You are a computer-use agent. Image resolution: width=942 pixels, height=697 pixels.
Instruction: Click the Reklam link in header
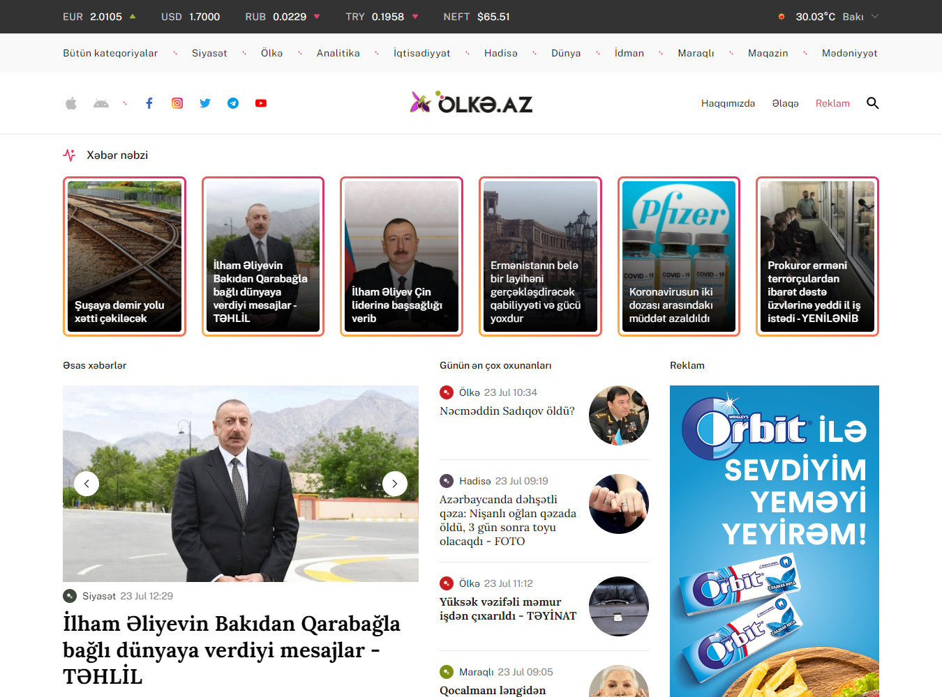coord(832,103)
